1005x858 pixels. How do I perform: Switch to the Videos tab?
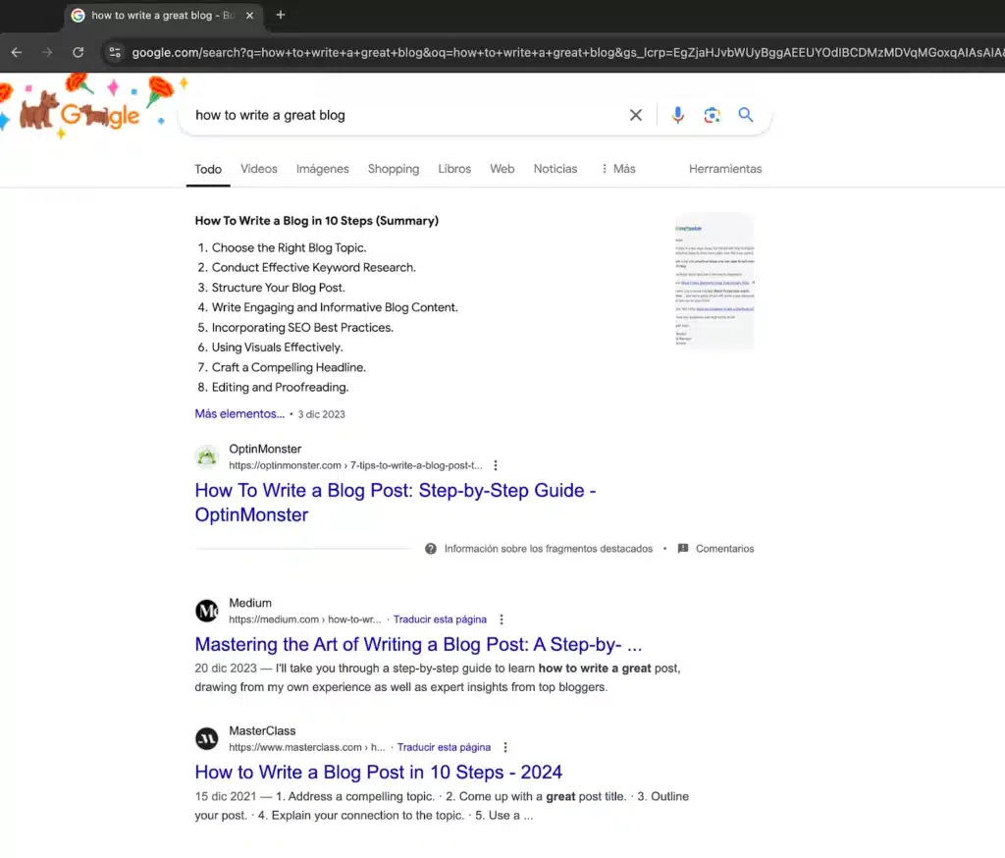tap(259, 169)
